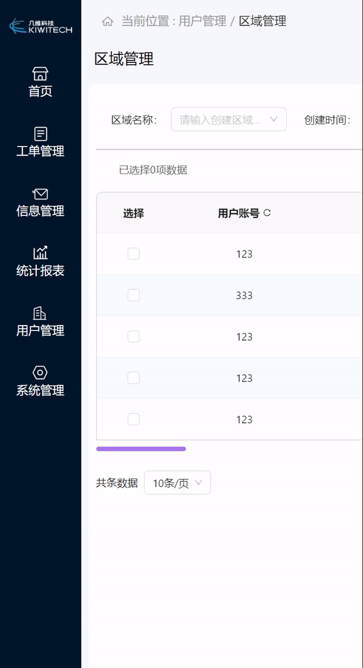Click the 用户账号 column header
The width and height of the screenshot is (363, 668).
coord(238,213)
